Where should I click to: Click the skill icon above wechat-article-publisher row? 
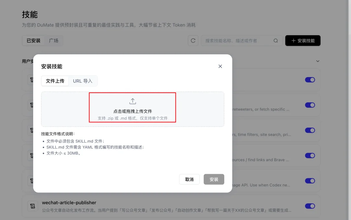[x=32, y=181]
